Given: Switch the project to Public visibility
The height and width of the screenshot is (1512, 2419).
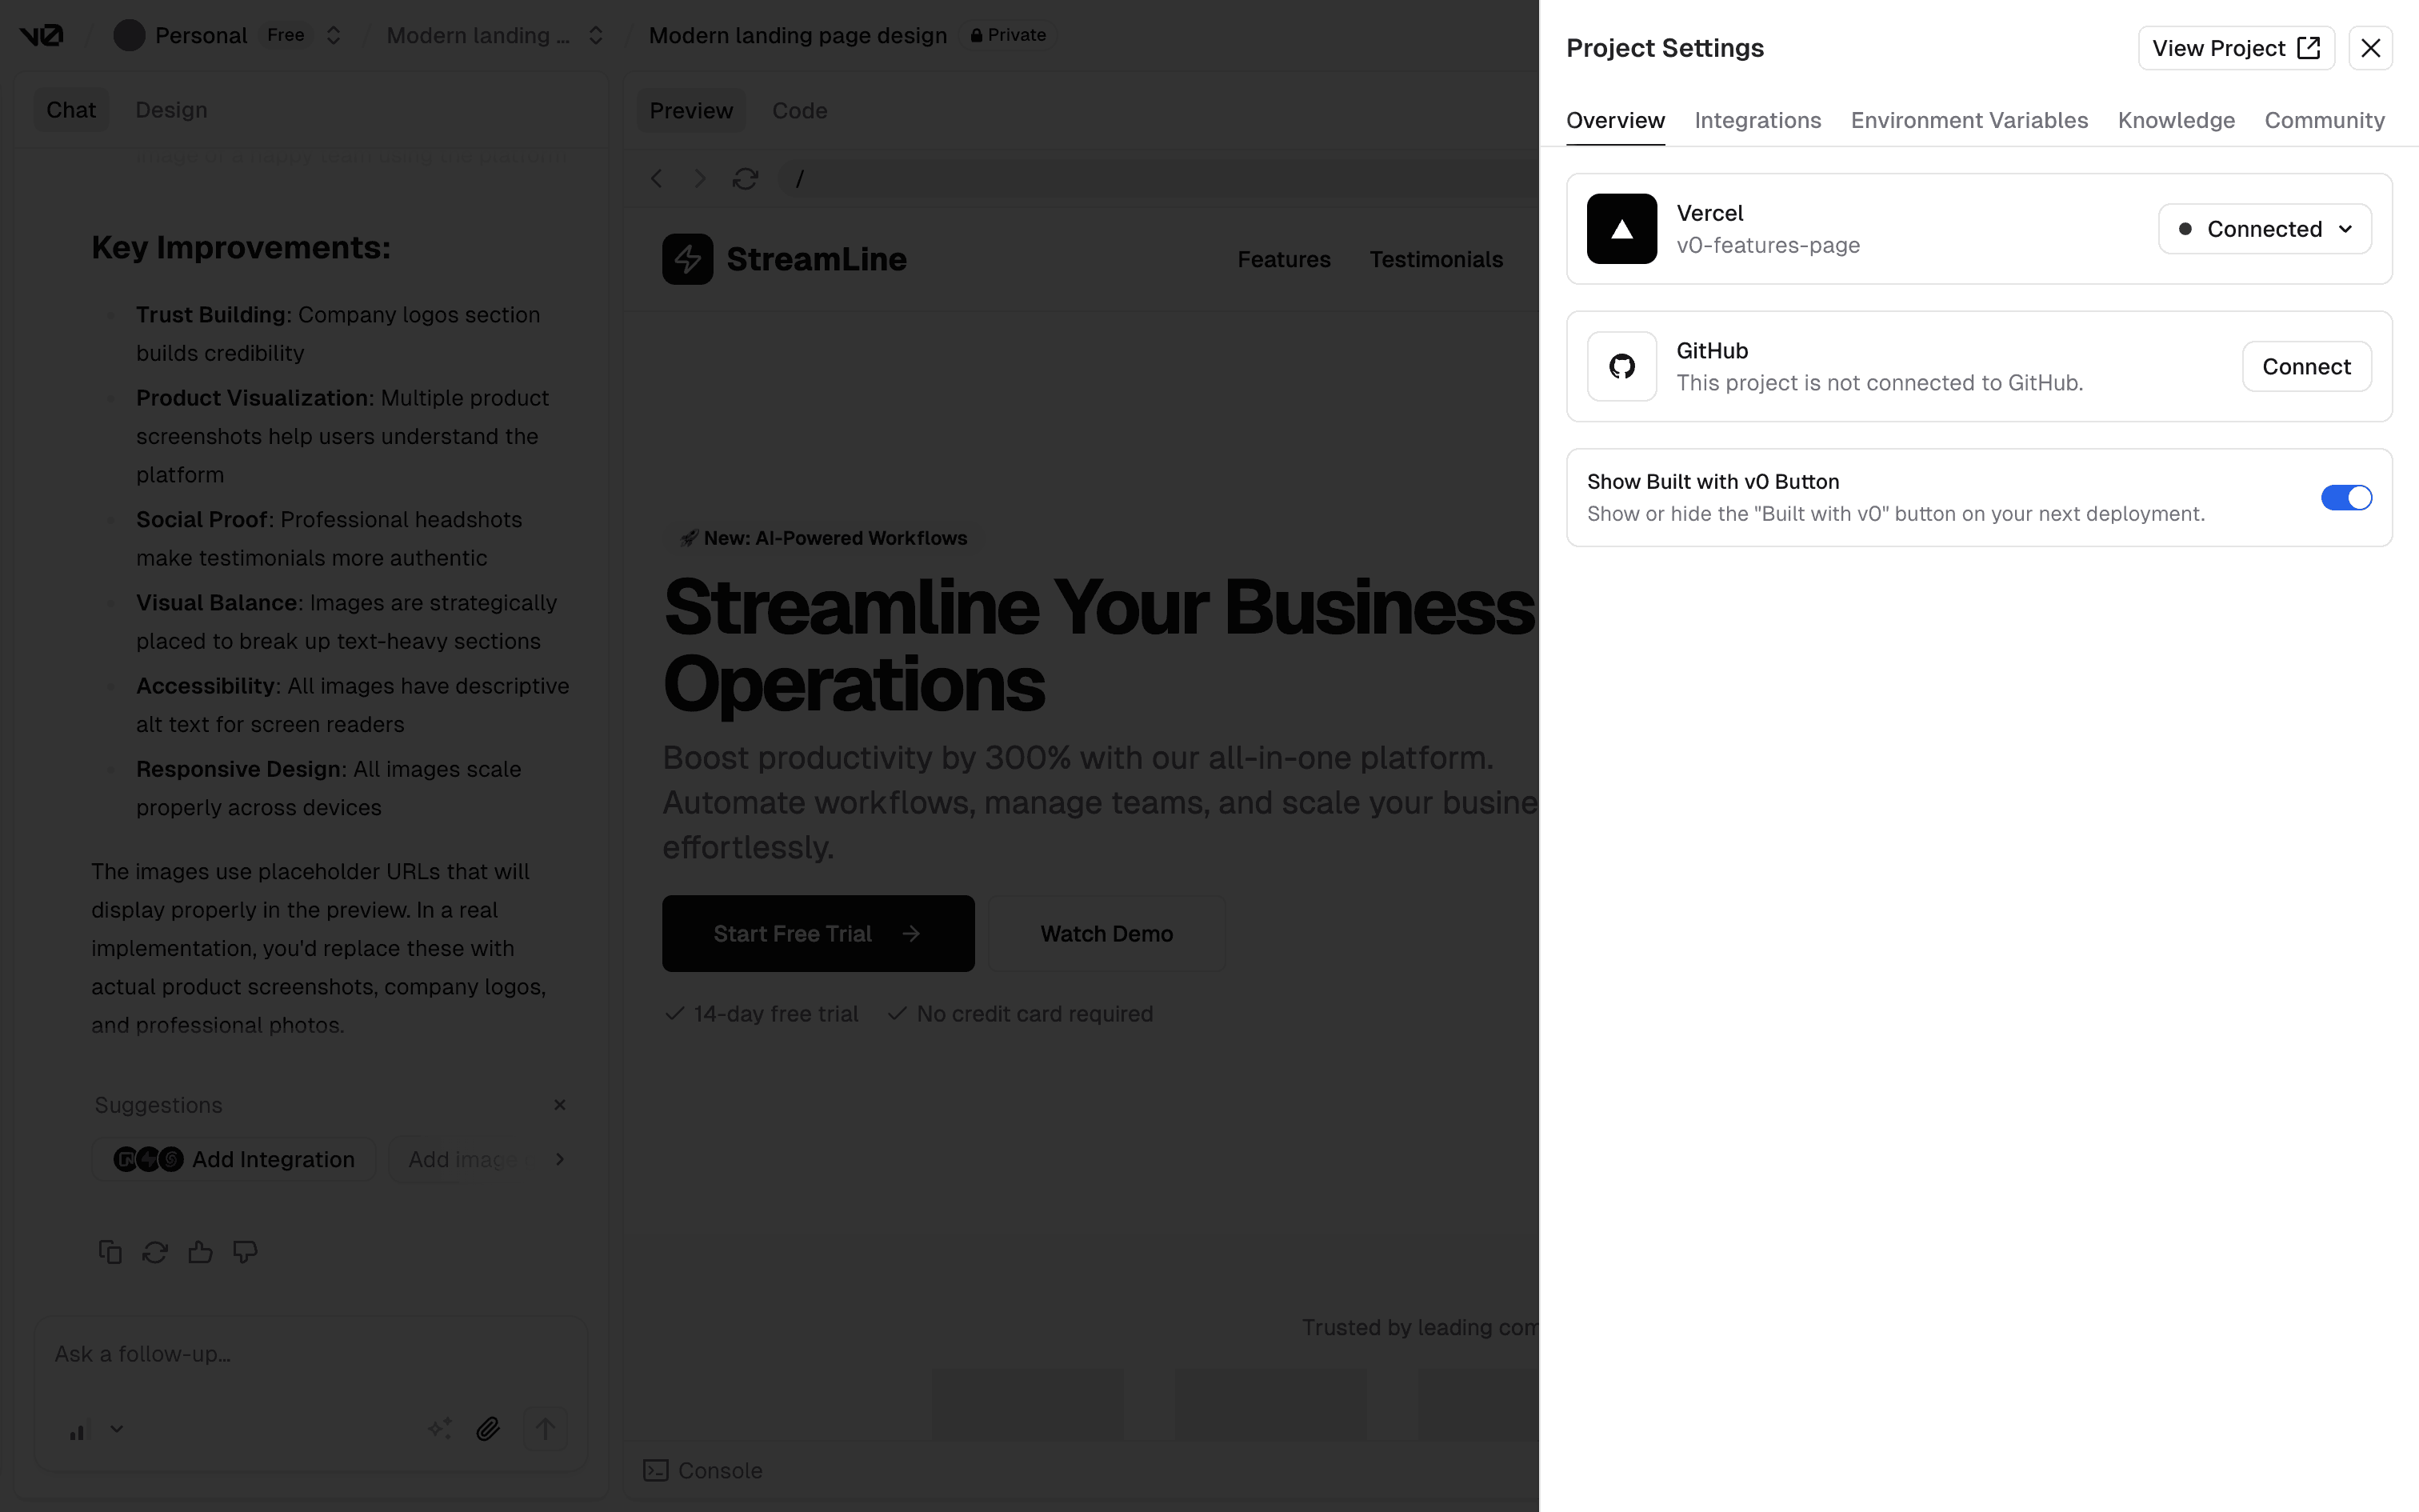Looking at the screenshot, I should click(x=1008, y=35).
